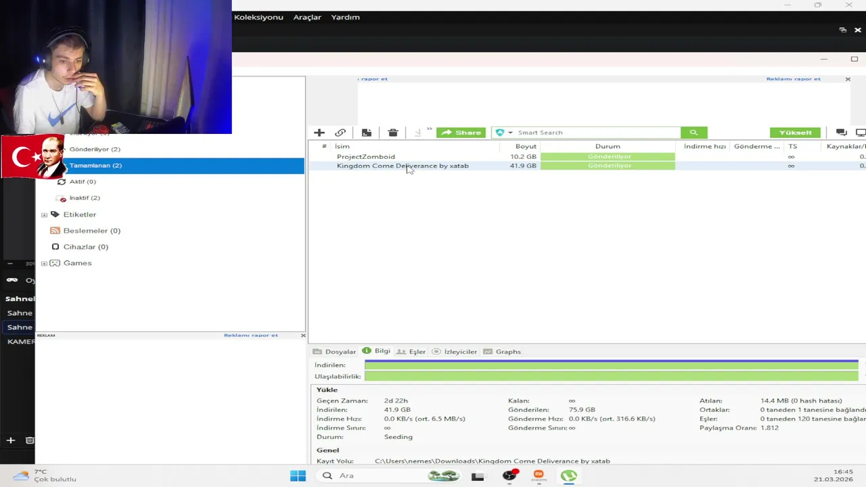Open the Araçlar menu

point(307,17)
